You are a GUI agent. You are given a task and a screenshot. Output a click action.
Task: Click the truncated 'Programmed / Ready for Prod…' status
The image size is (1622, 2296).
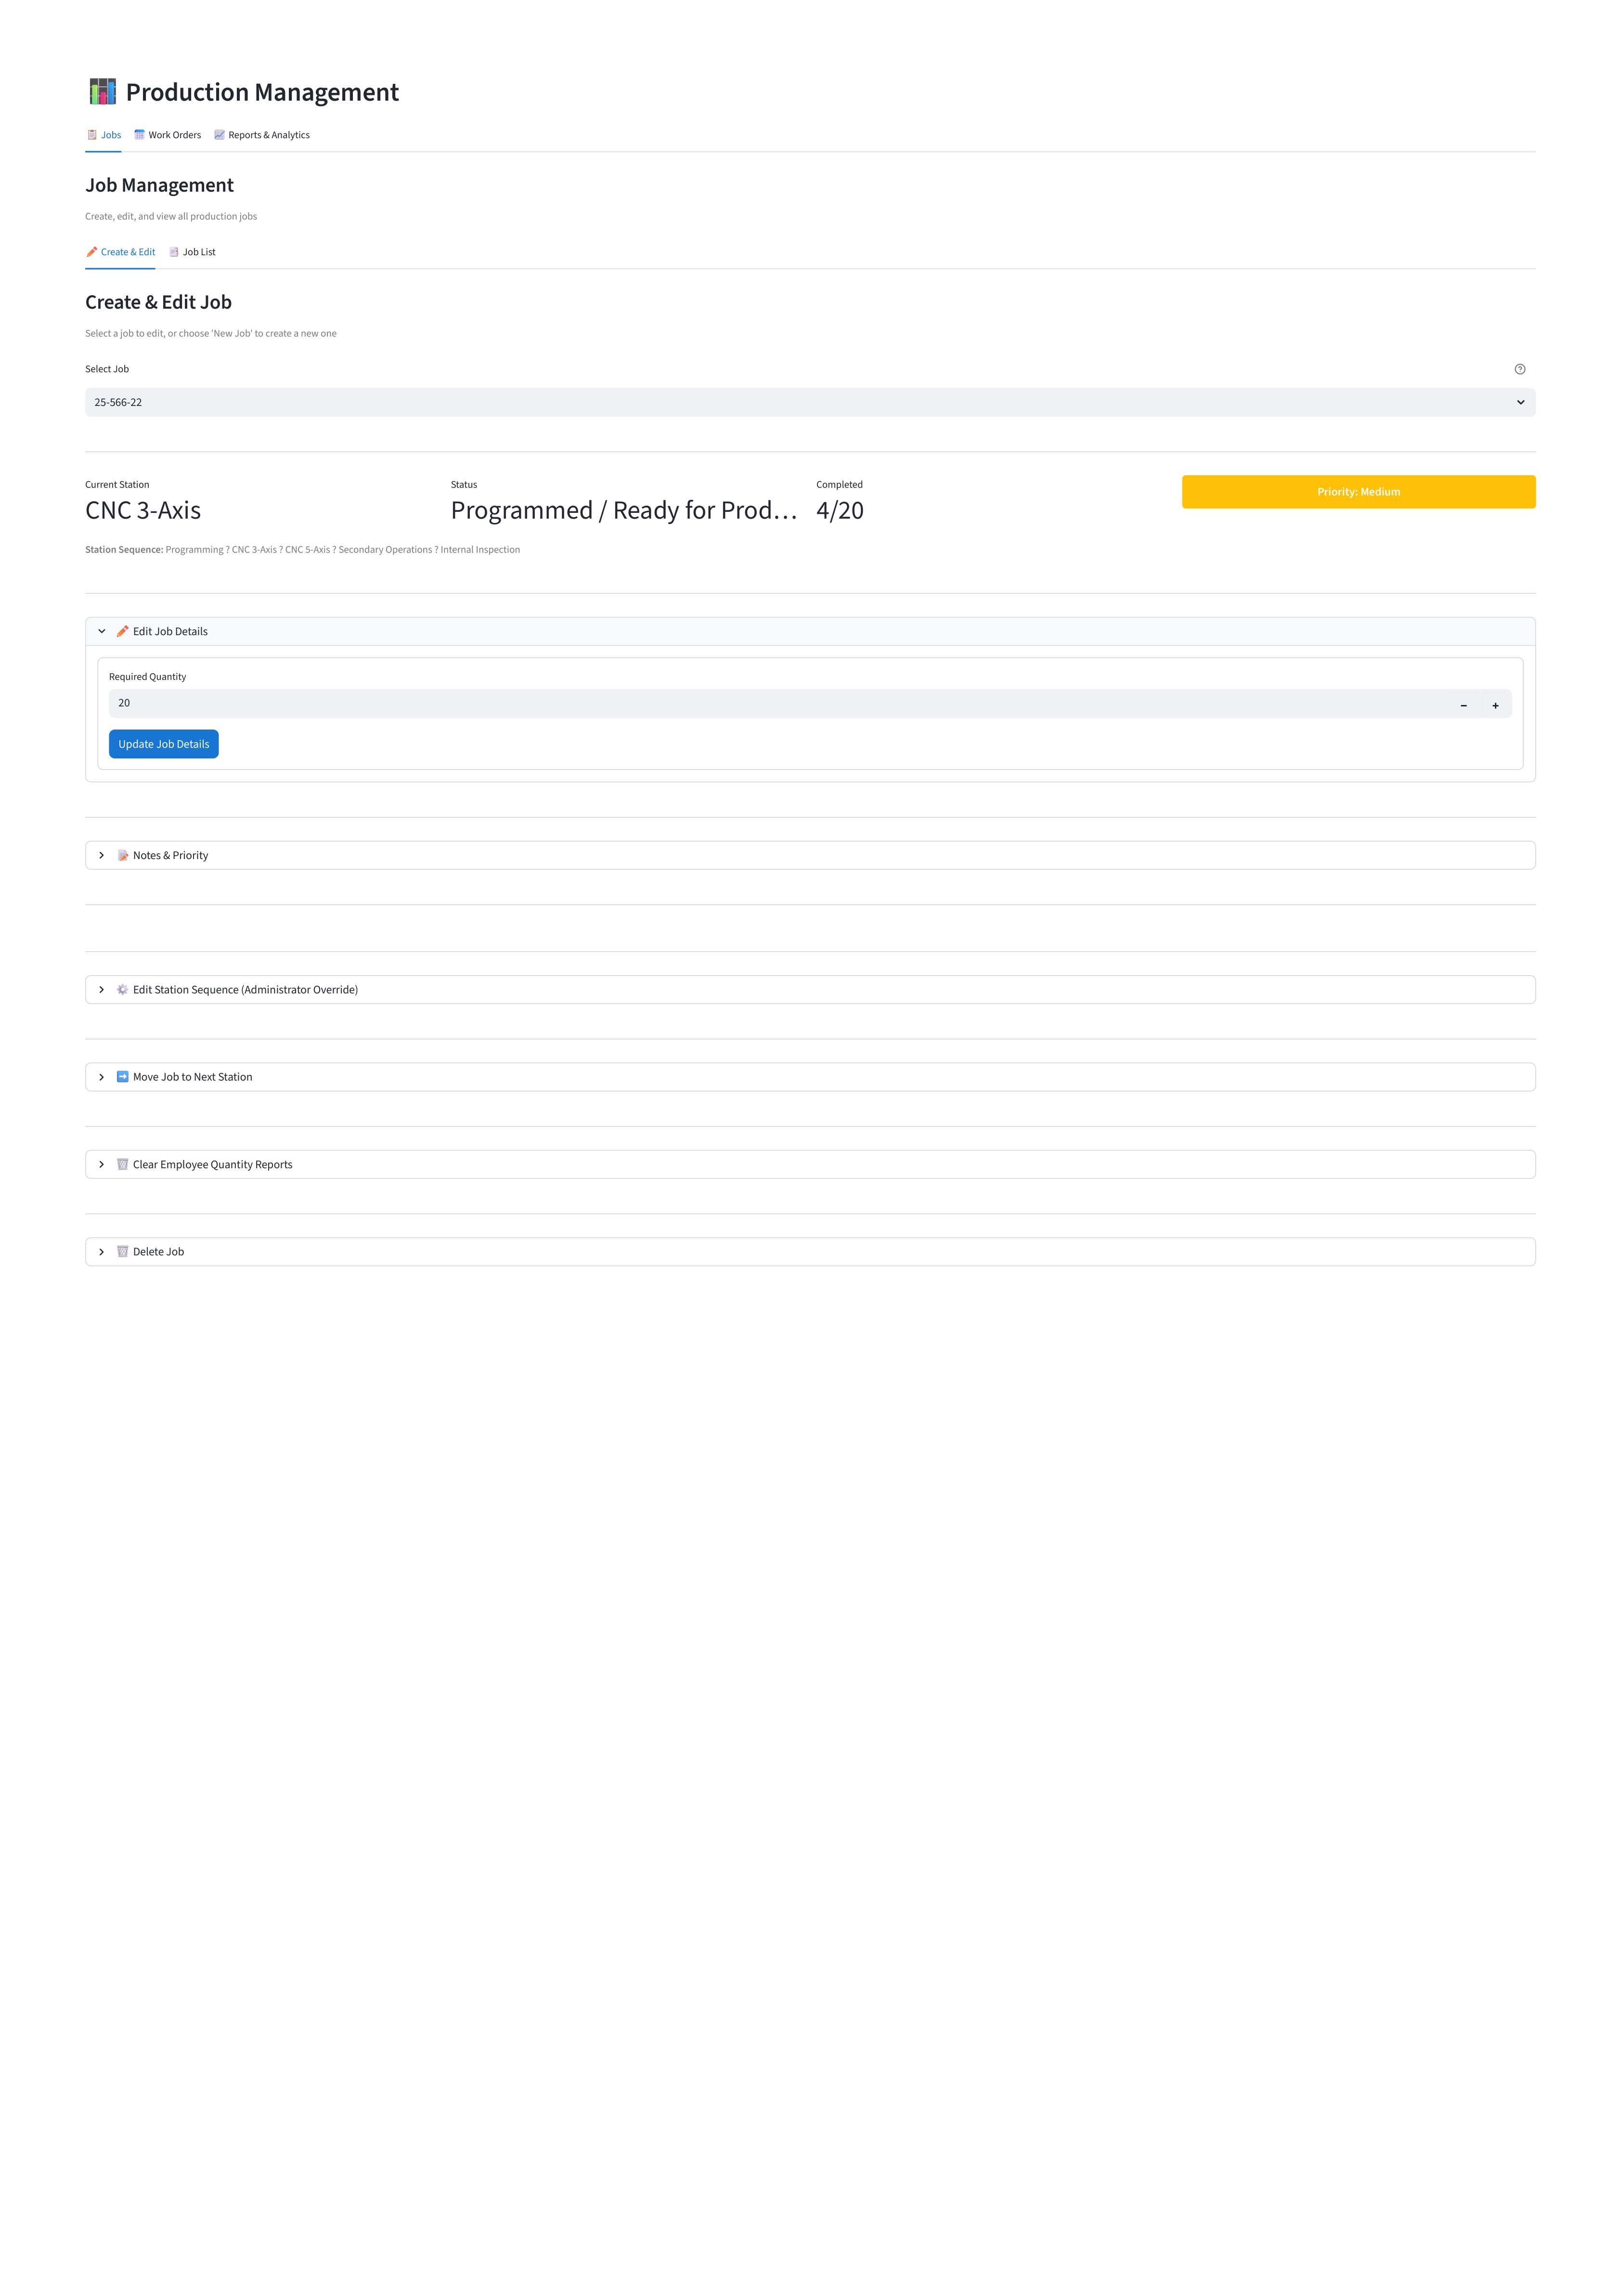[x=624, y=510]
